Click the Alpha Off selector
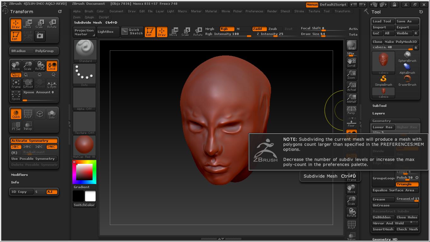 [84, 99]
